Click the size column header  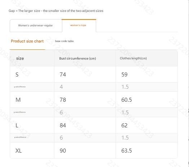pyautogui.click(x=20, y=58)
